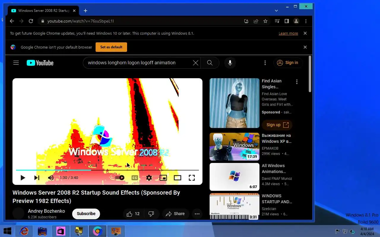Open YouTube settings three-dot menu
Image resolution: width=380 pixels, height=237 pixels.
[x=265, y=63]
